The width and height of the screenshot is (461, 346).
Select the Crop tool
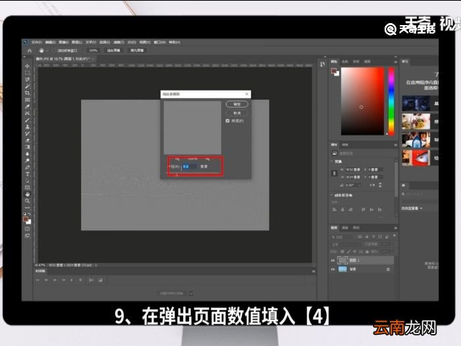27,93
